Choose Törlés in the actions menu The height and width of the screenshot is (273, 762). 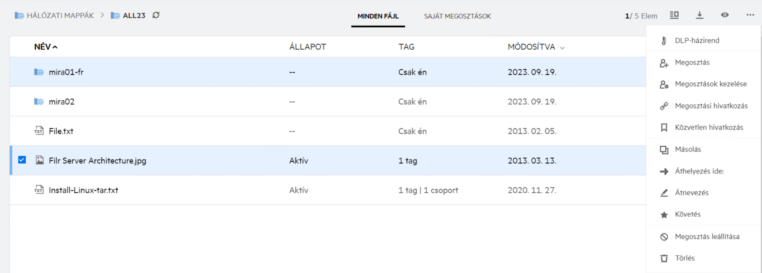pos(684,258)
